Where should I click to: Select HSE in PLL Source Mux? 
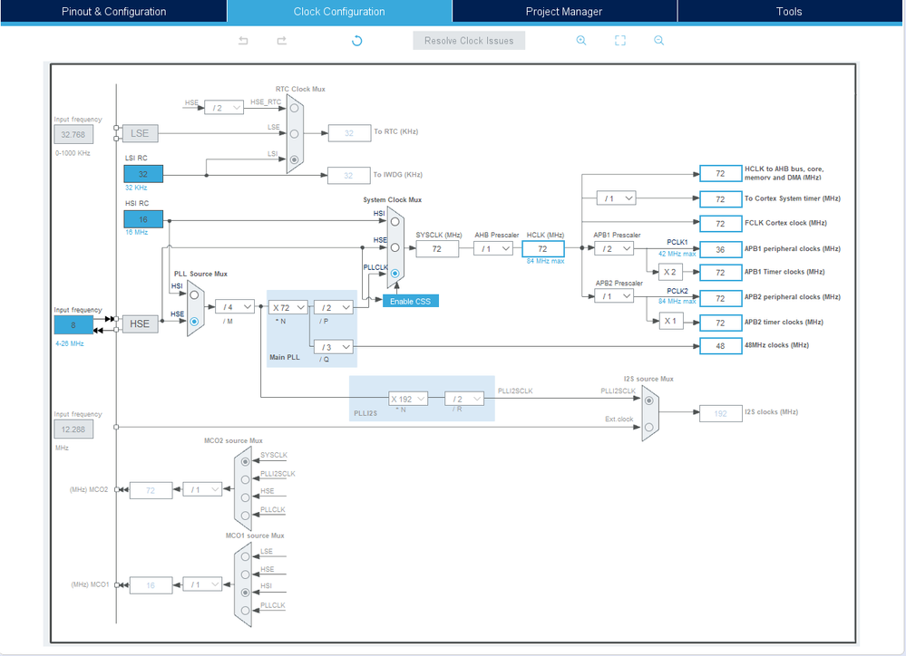pos(195,321)
